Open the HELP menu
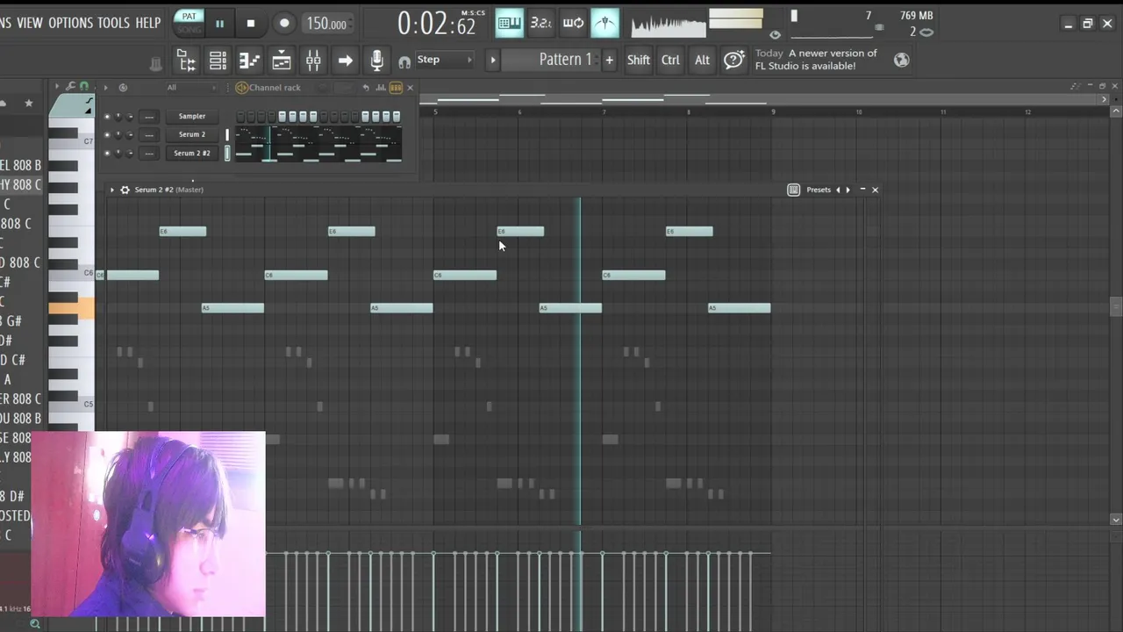The width and height of the screenshot is (1123, 632). click(x=147, y=23)
